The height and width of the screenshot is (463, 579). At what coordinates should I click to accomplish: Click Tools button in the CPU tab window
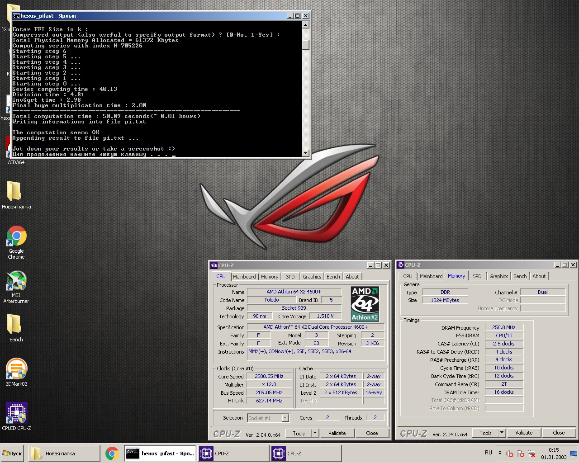tap(299, 433)
